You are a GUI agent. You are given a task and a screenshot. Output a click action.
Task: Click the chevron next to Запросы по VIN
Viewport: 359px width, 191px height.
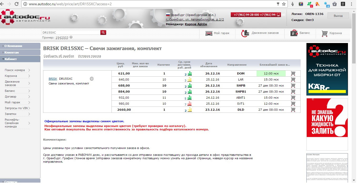coord(29,108)
